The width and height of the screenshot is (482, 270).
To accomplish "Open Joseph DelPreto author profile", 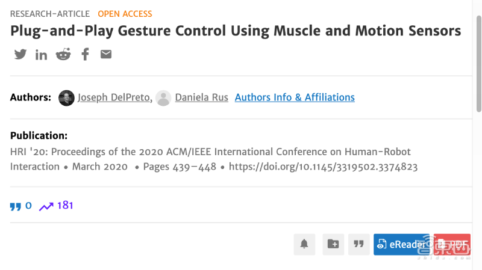I will pyautogui.click(x=114, y=97).
